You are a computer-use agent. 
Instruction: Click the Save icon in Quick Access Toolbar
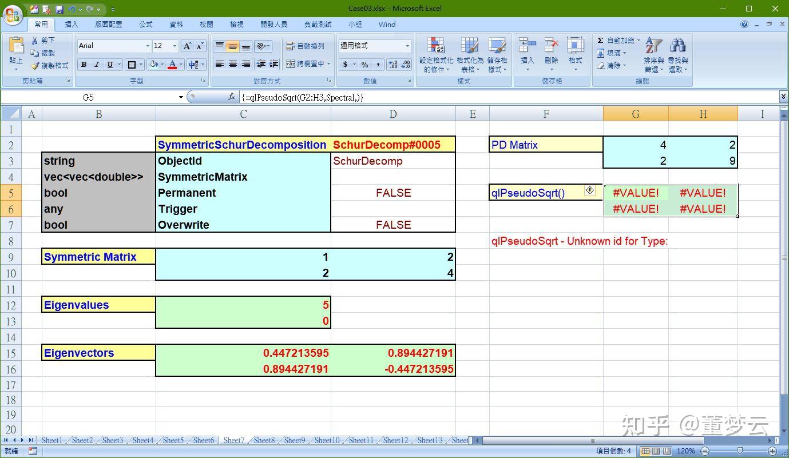click(x=60, y=8)
